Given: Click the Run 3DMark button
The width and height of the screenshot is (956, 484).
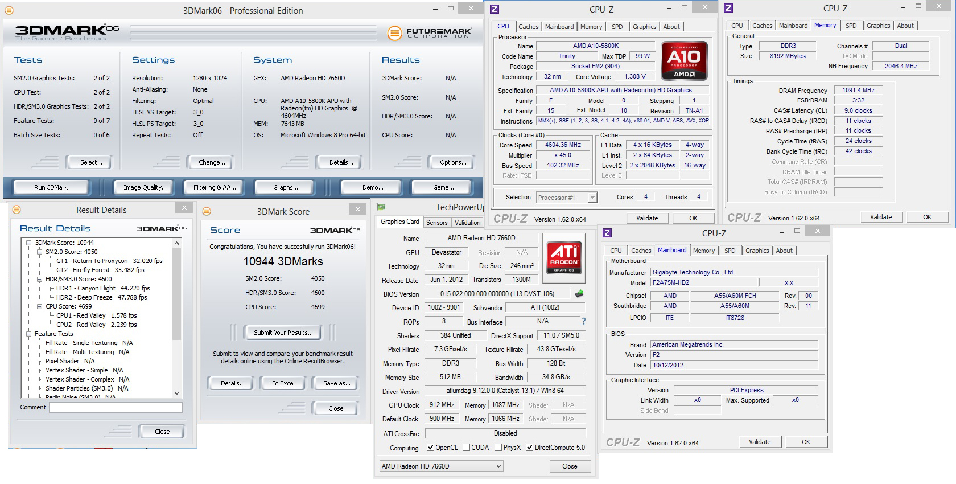Looking at the screenshot, I should pyautogui.click(x=51, y=187).
